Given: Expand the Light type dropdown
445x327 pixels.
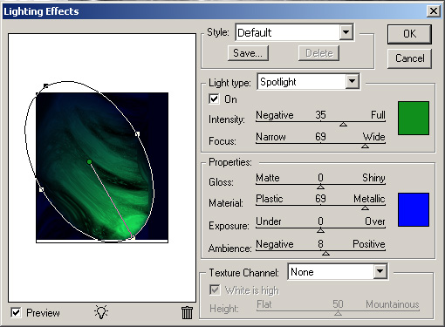Looking at the screenshot, I should [x=353, y=81].
